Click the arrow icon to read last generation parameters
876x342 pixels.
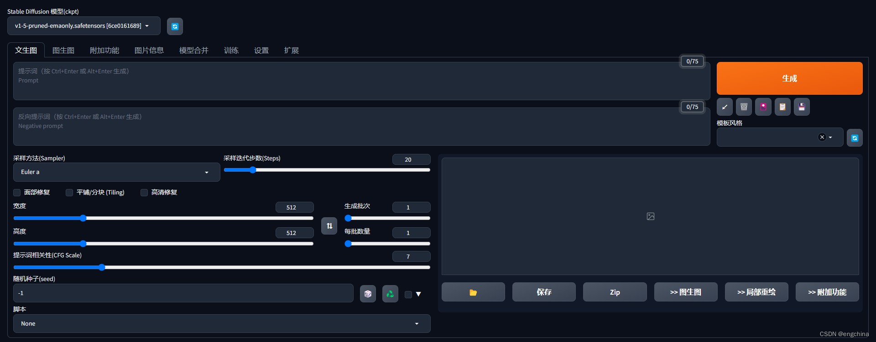pyautogui.click(x=725, y=107)
